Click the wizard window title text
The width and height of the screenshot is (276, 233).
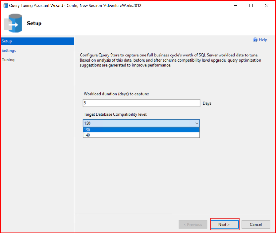point(75,5)
